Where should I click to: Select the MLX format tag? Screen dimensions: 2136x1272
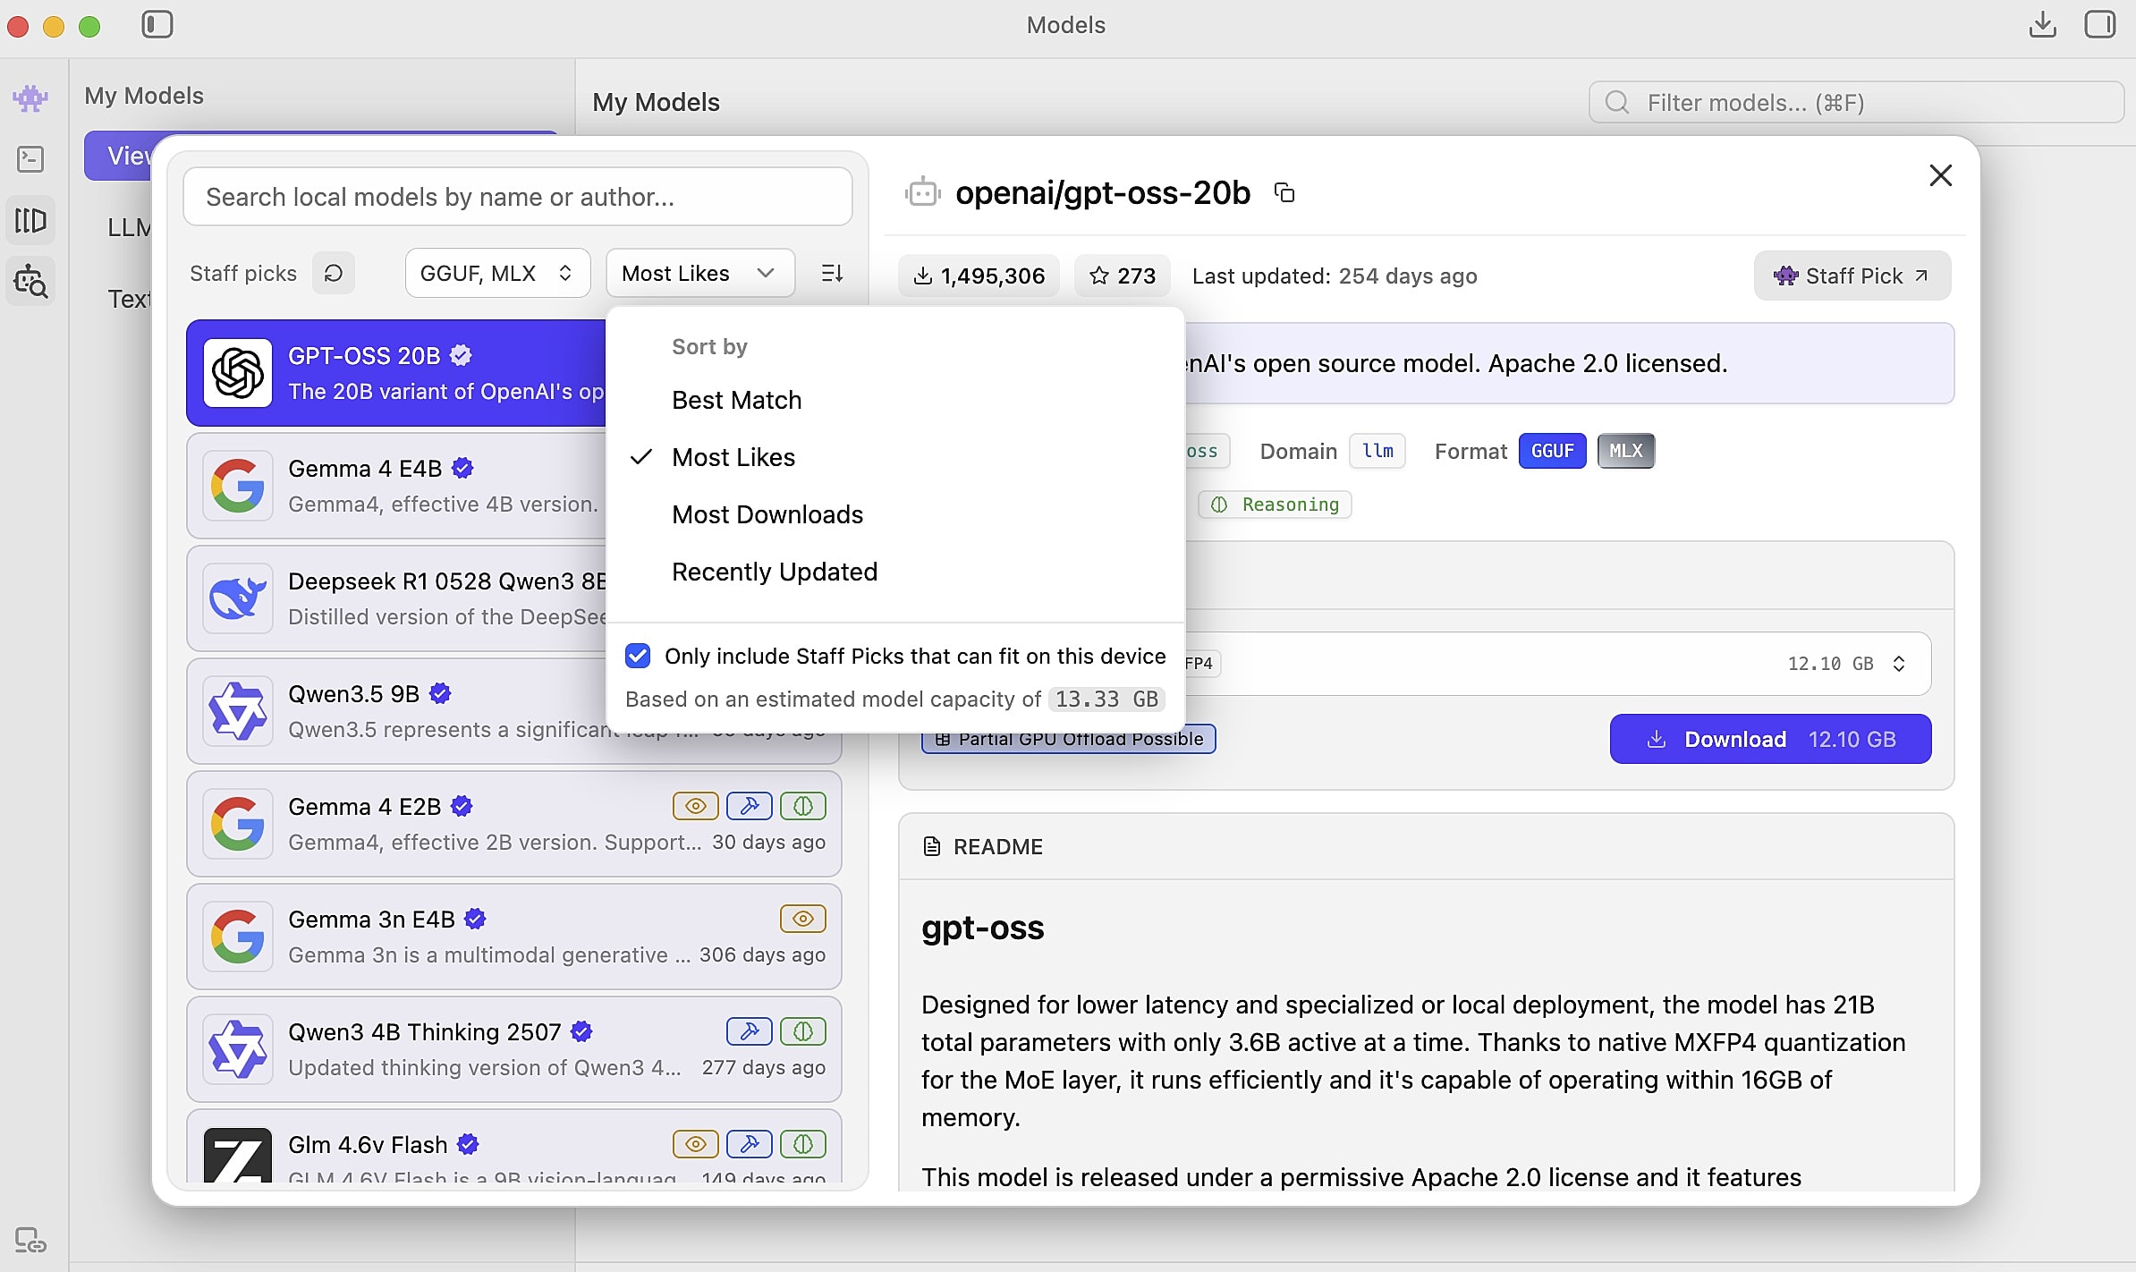click(1625, 451)
